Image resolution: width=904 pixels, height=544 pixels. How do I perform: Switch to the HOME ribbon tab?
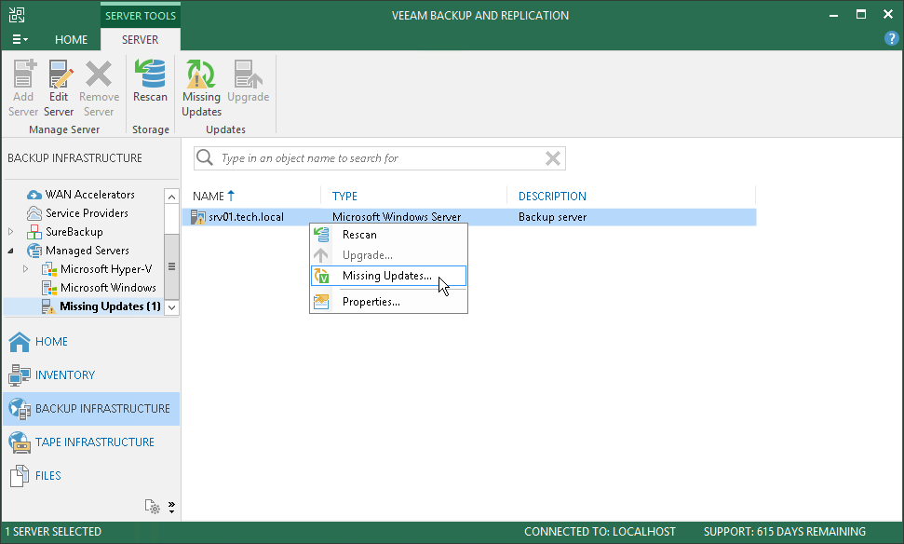pyautogui.click(x=71, y=39)
